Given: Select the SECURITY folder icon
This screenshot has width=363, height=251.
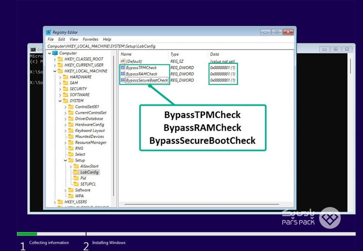Looking at the screenshot, I should tap(65, 89).
